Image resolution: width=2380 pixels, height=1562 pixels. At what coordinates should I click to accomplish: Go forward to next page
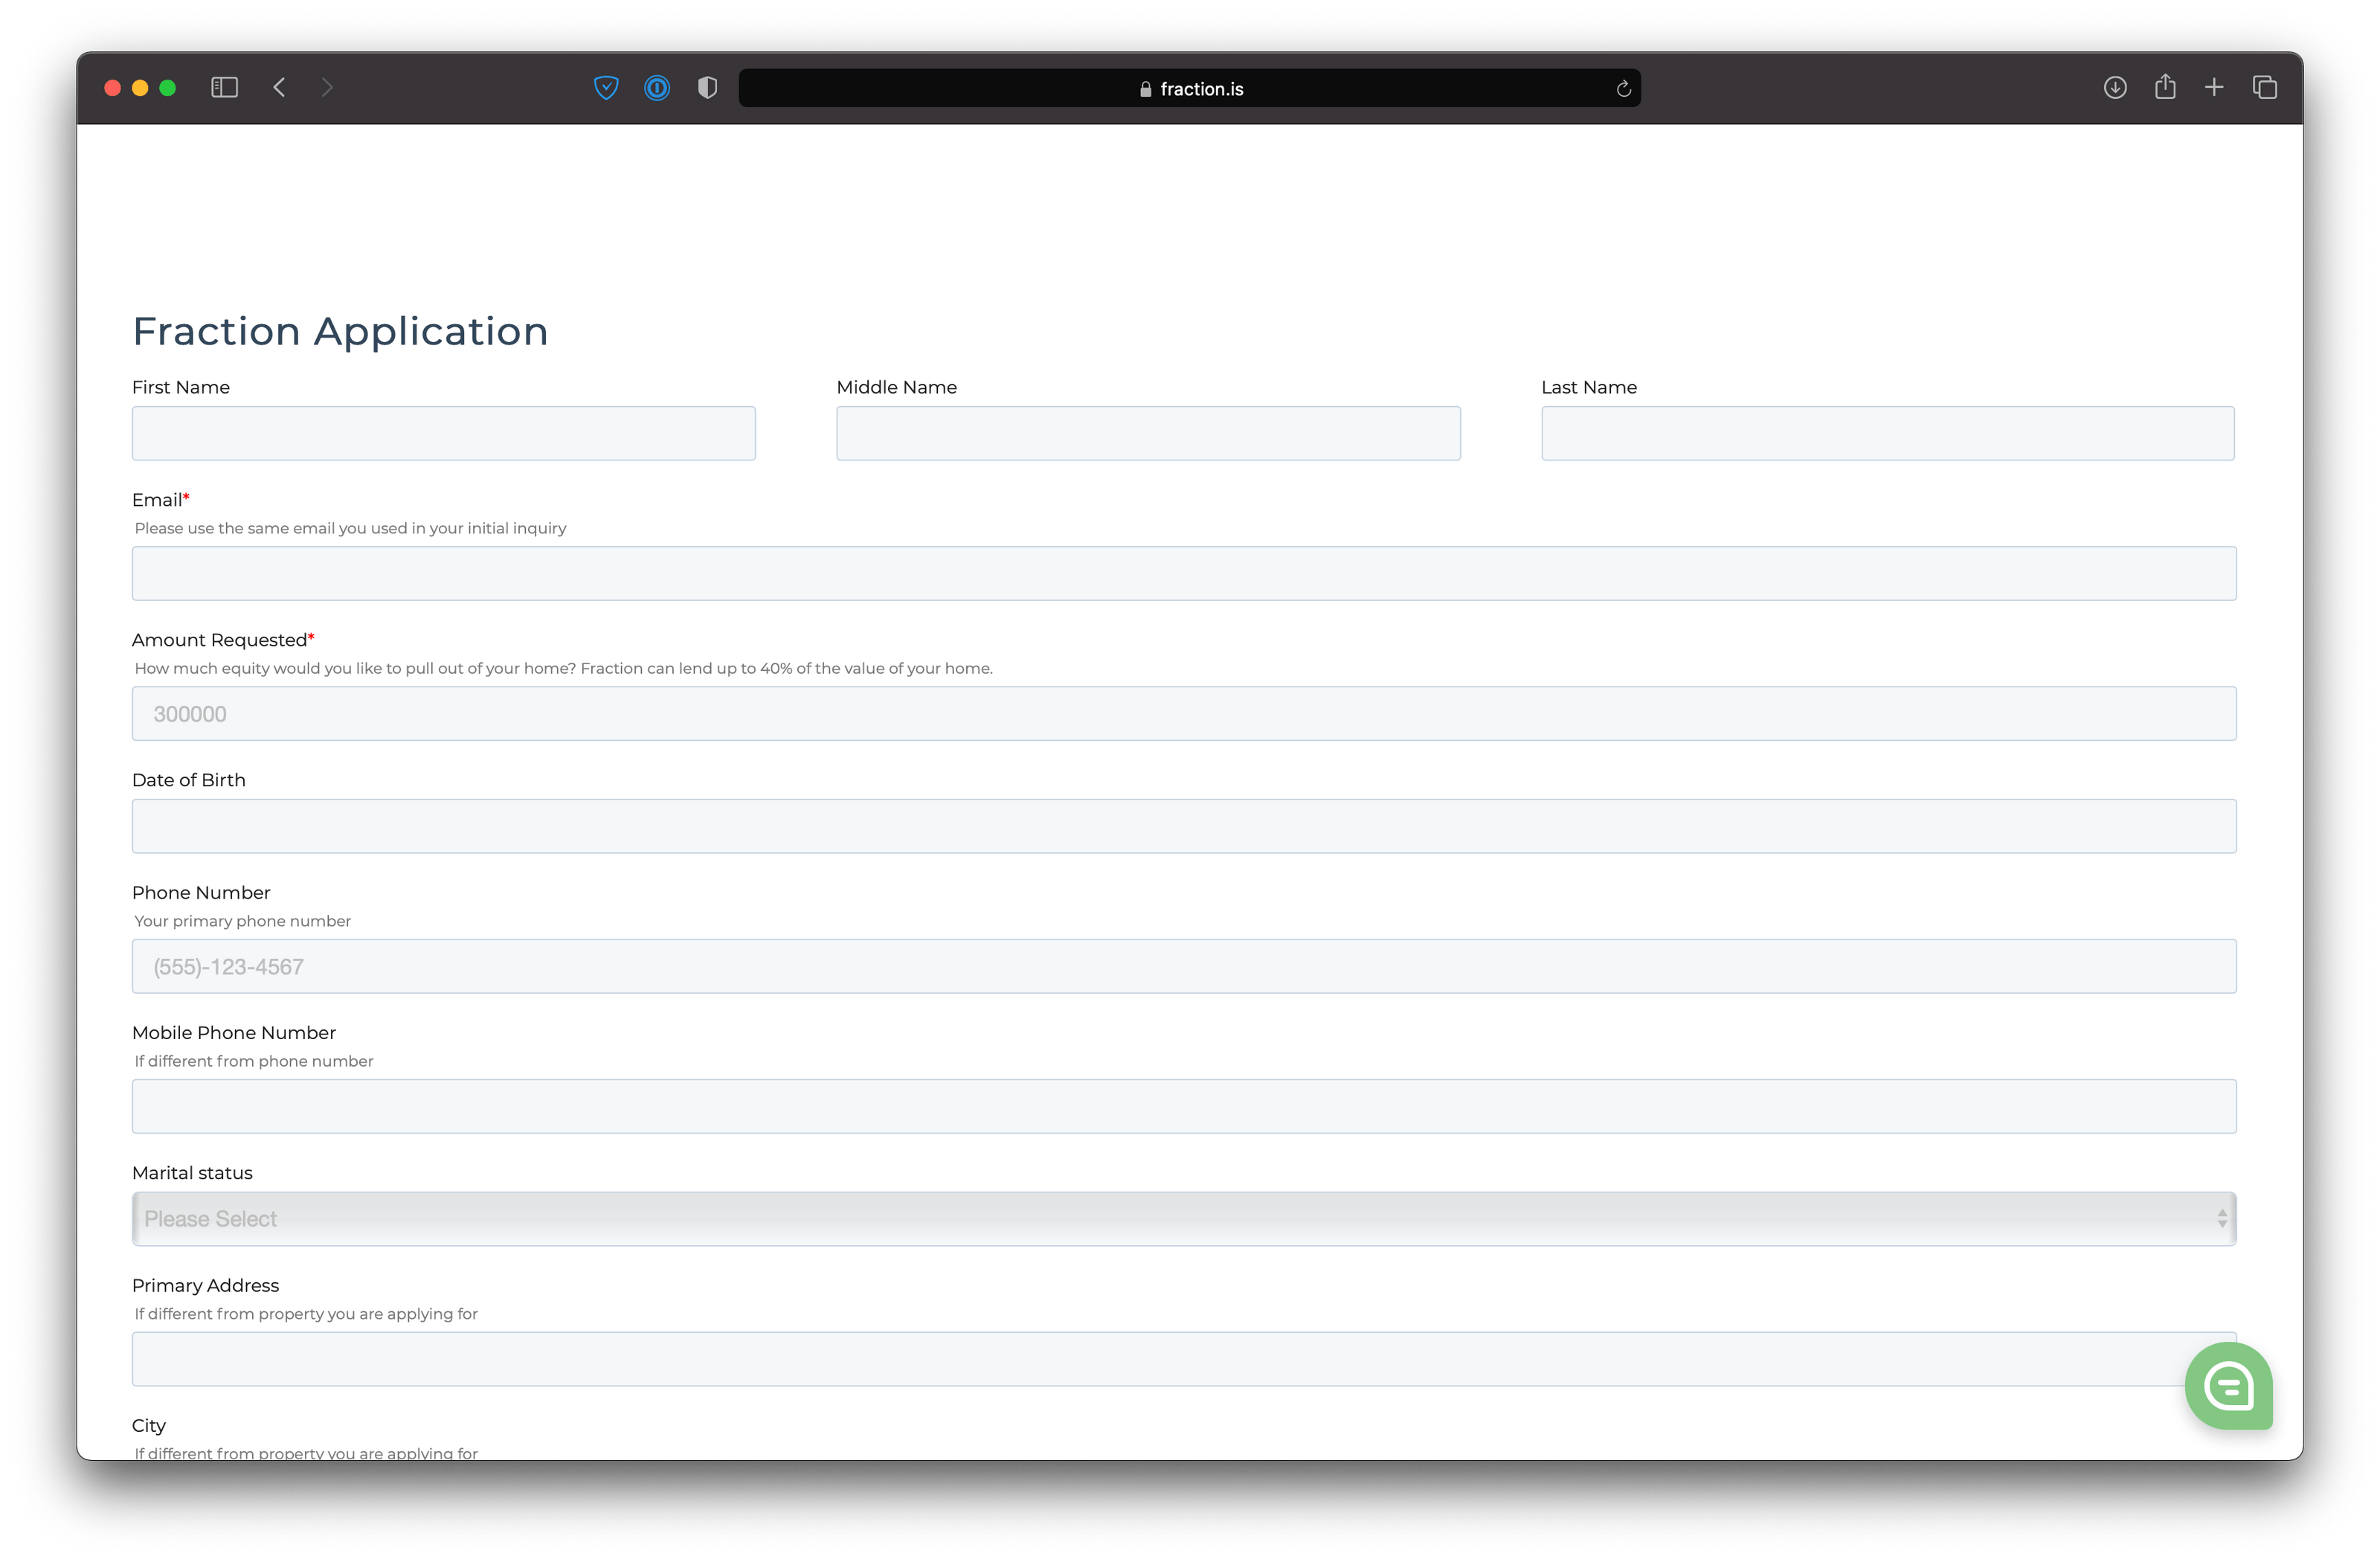[327, 88]
